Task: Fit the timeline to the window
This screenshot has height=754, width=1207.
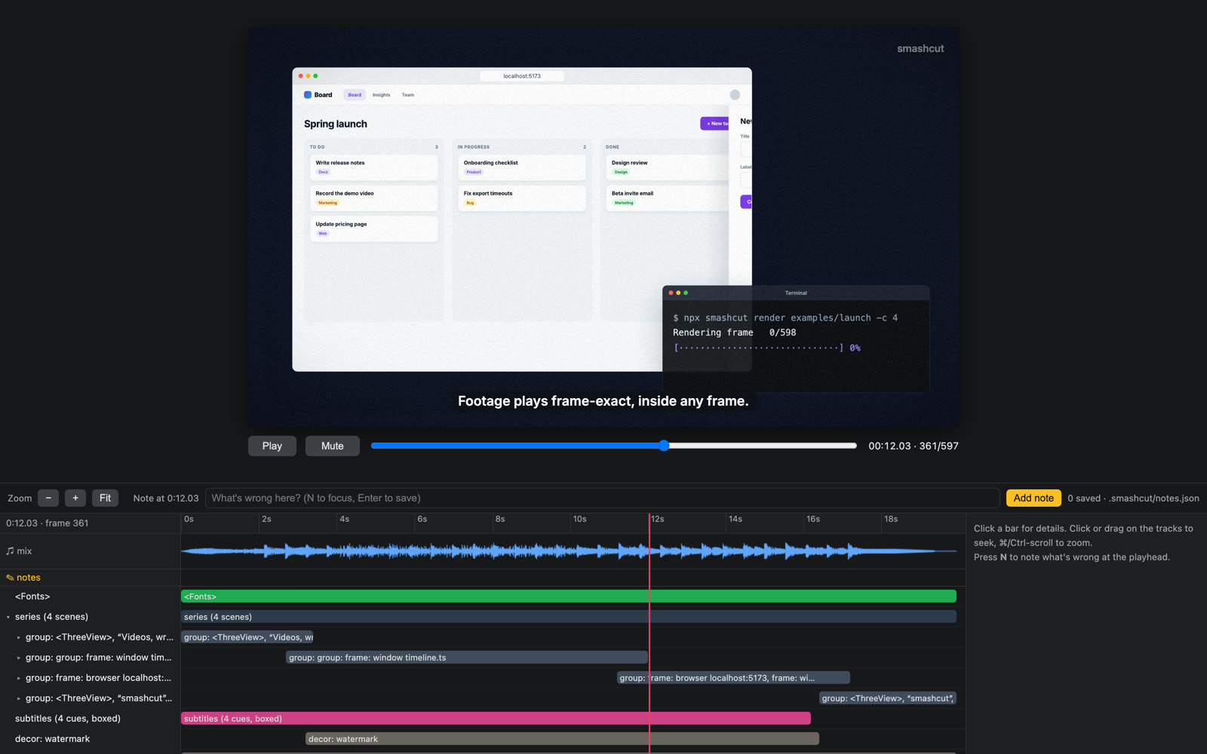Action: coord(105,498)
